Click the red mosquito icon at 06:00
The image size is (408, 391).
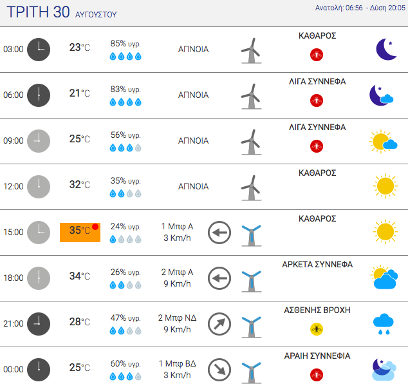tap(317, 100)
